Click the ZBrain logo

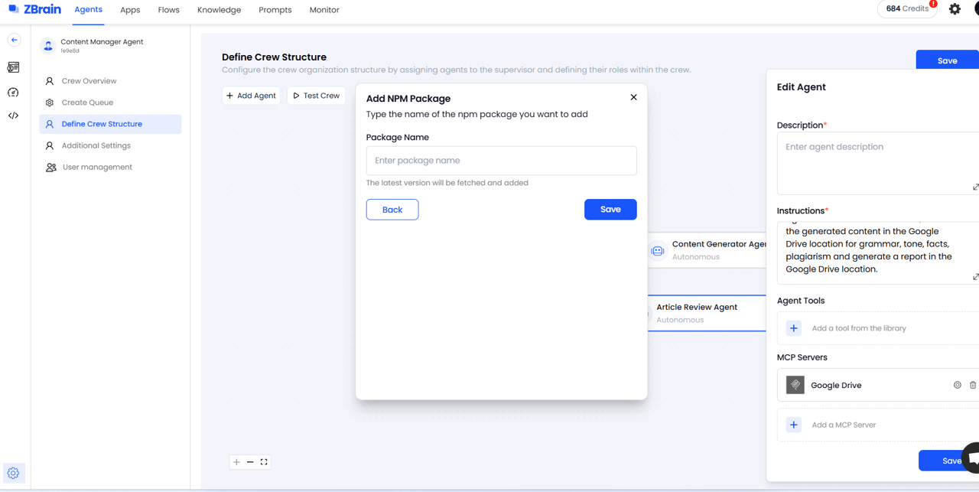click(34, 9)
